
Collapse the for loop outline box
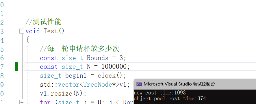[x=22, y=102]
